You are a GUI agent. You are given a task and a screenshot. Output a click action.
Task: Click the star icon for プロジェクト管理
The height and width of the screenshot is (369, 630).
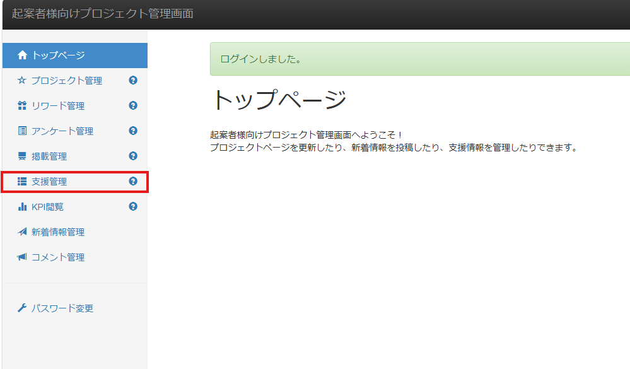coord(22,81)
